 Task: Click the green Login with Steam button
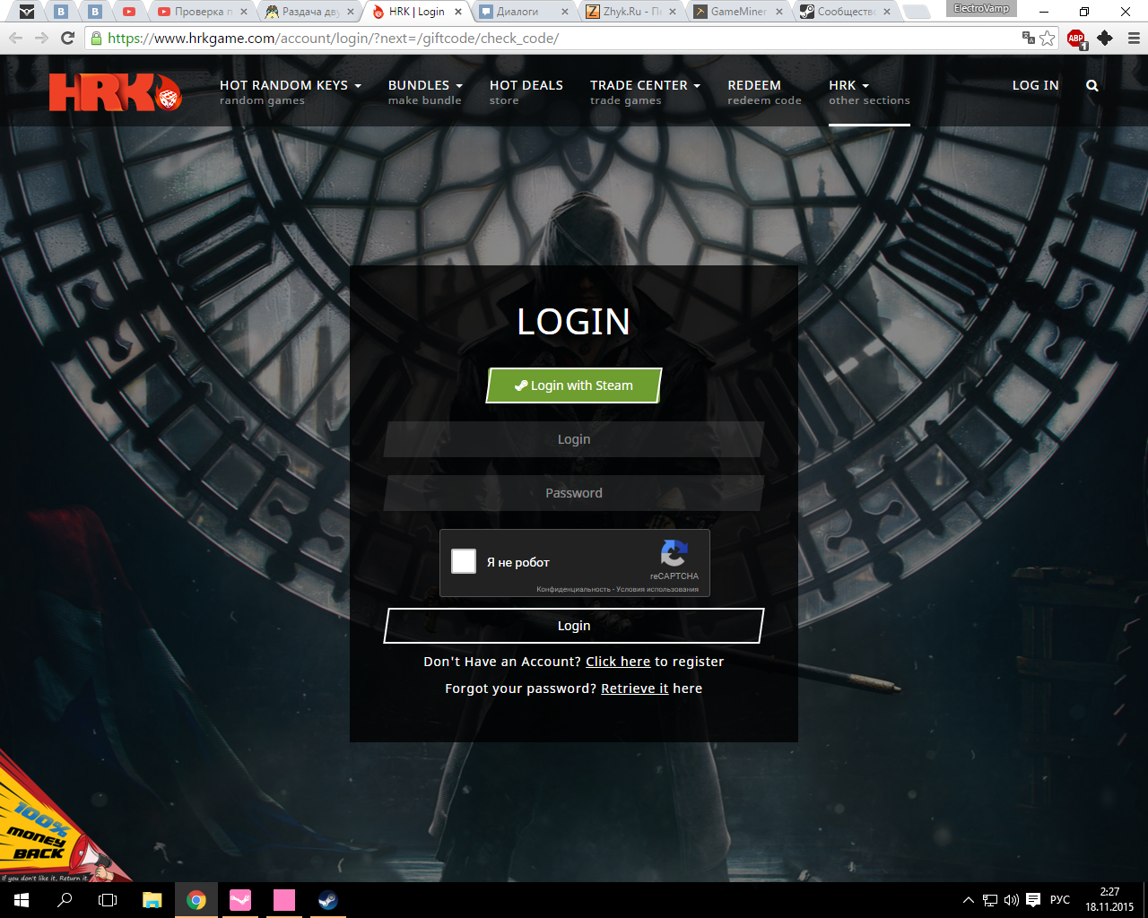coord(574,385)
